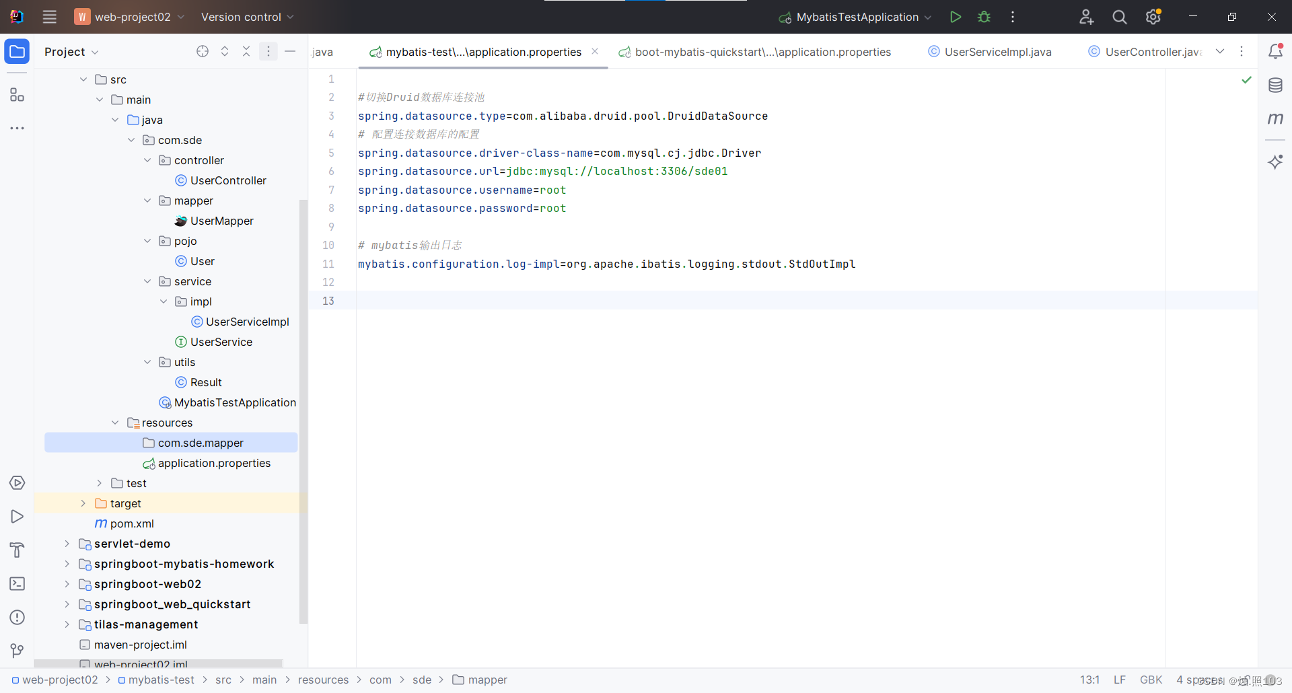
Task: Open the Services tool window icon
Action: tap(17, 483)
